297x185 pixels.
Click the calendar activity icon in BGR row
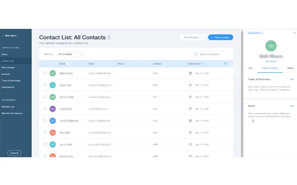tap(190, 85)
